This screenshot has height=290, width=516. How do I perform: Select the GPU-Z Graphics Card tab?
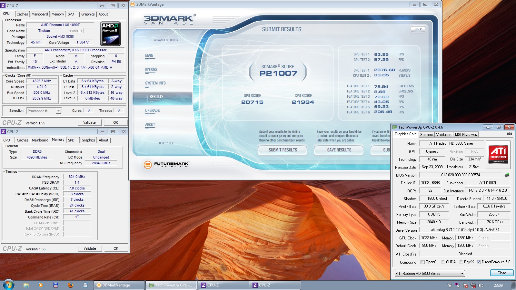click(x=406, y=134)
